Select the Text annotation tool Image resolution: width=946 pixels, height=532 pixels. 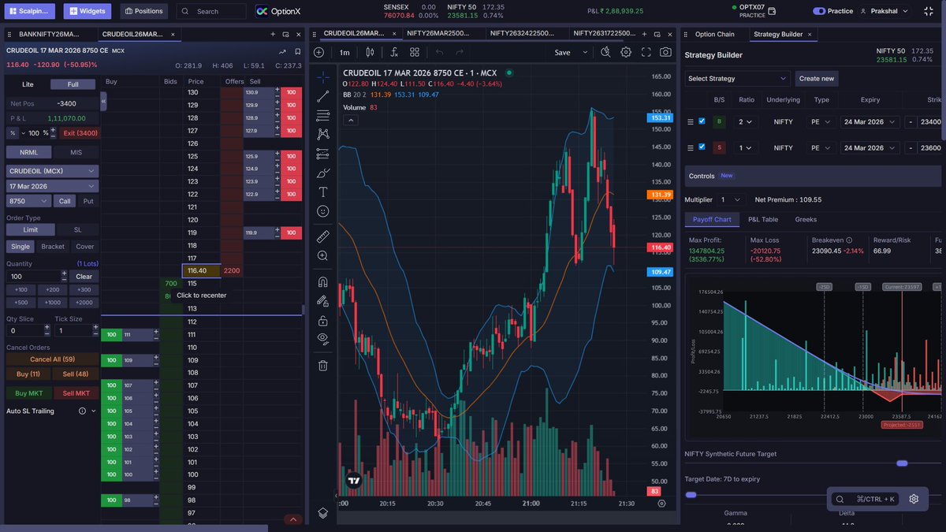coord(323,192)
